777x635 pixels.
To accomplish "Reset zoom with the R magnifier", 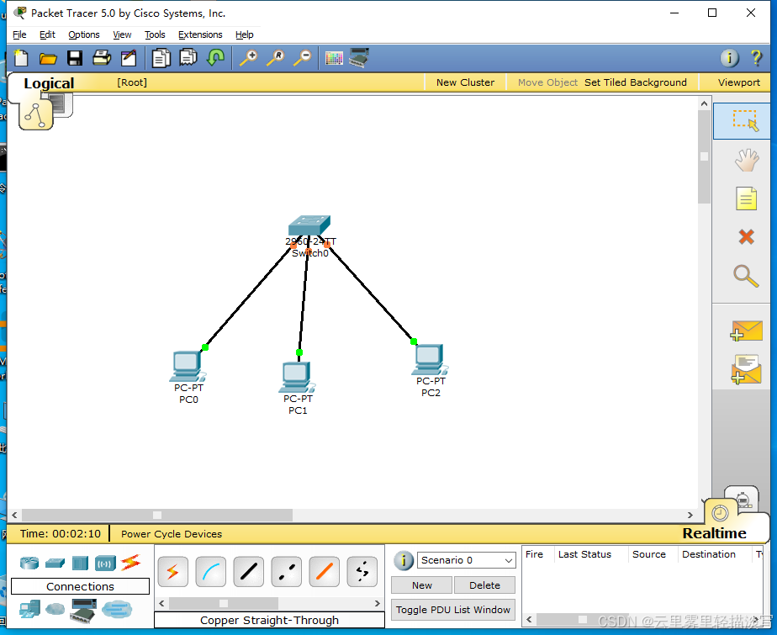I will click(276, 58).
